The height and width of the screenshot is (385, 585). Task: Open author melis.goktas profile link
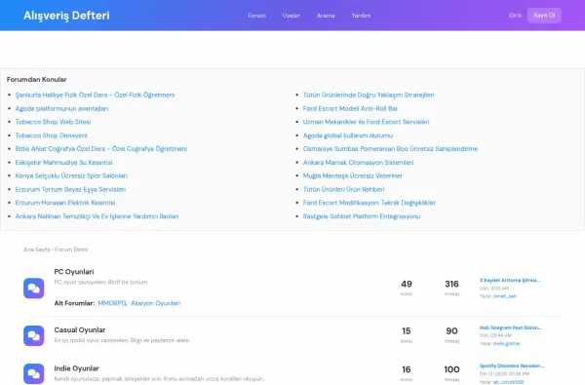coord(506,344)
